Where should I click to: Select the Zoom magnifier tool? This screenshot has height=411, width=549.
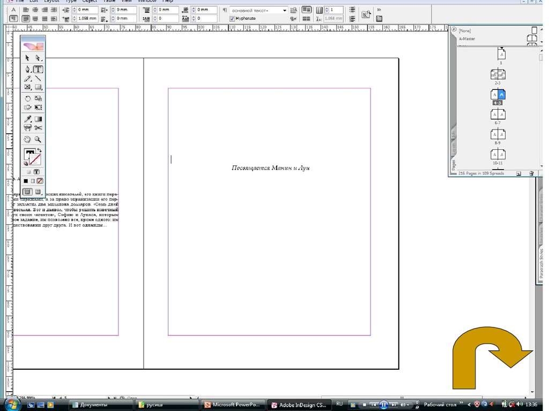pos(38,140)
